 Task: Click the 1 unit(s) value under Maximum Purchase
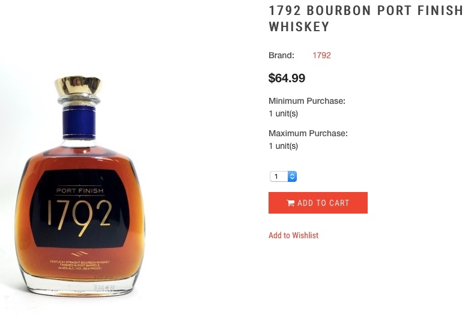(x=283, y=146)
